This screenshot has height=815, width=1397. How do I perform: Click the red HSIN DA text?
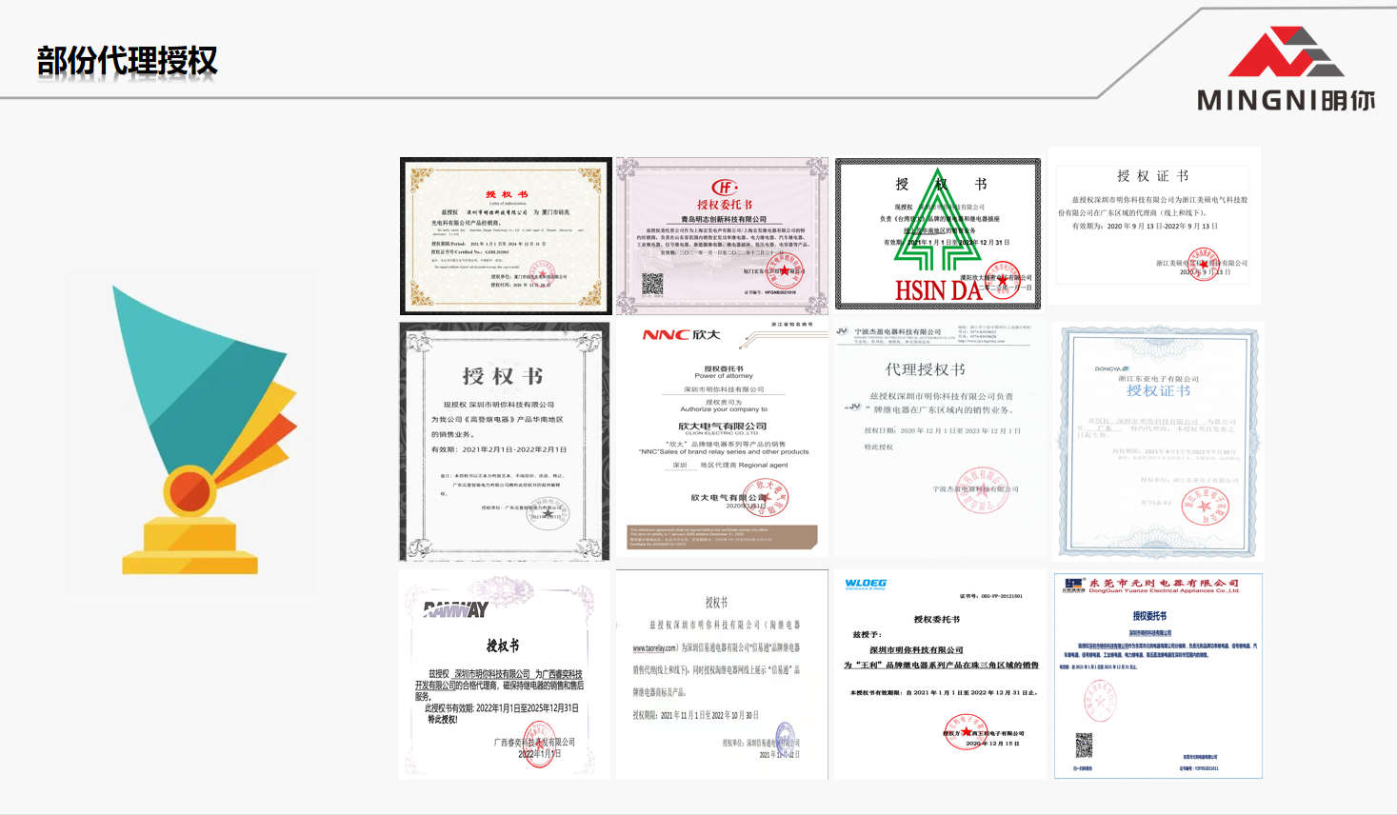938,290
